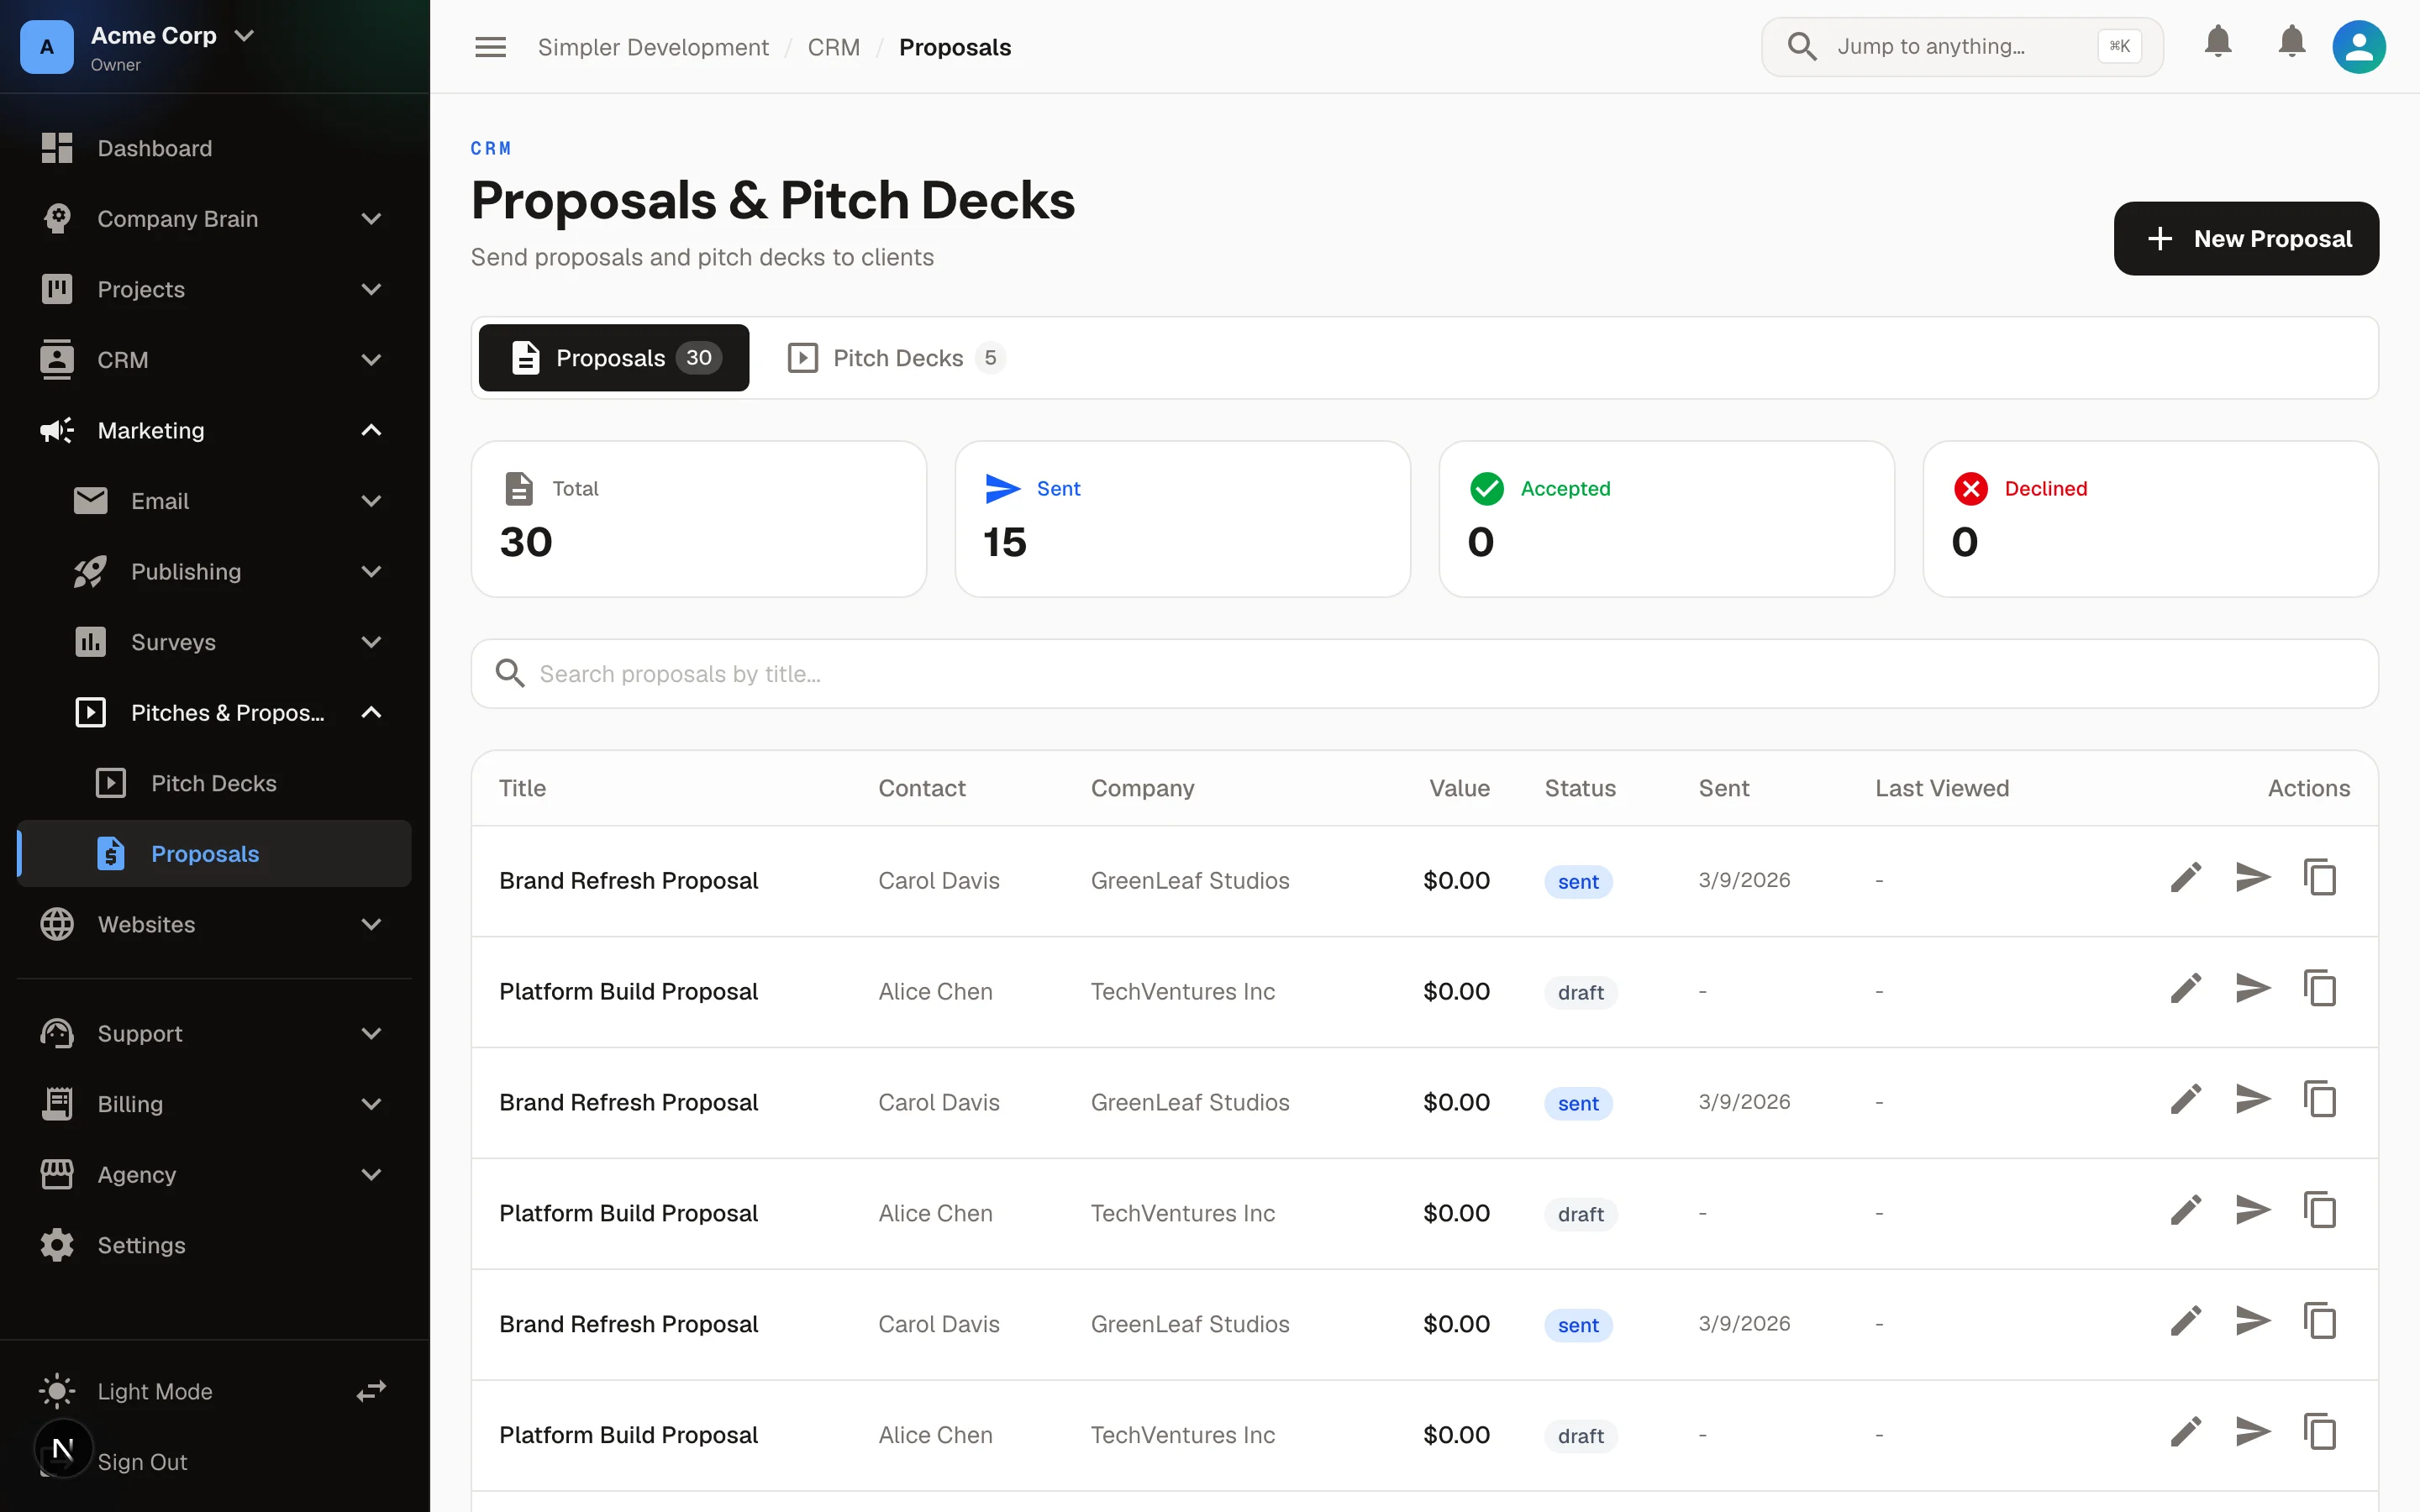
Task: Click the Status column header
Action: tap(1579, 788)
